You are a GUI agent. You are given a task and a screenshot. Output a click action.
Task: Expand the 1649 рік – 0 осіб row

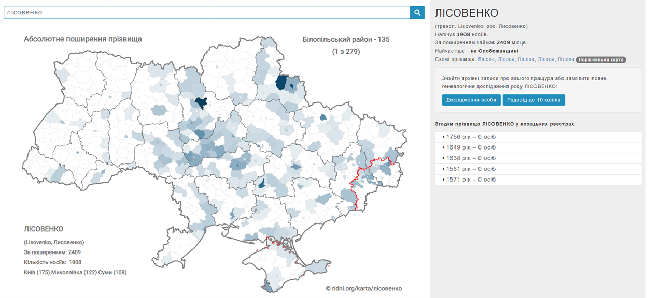[x=538, y=147]
